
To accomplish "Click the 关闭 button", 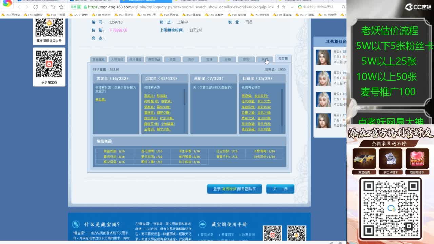I will pos(280,189).
